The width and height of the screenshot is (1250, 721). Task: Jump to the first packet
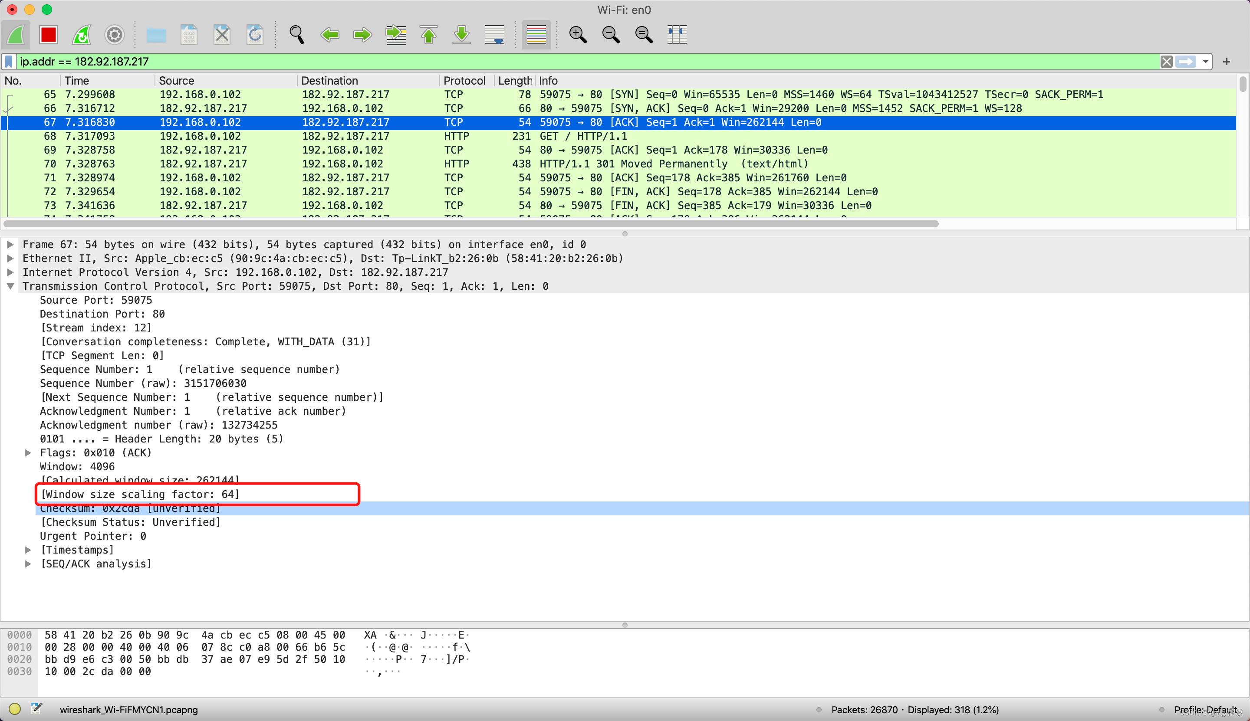point(428,35)
